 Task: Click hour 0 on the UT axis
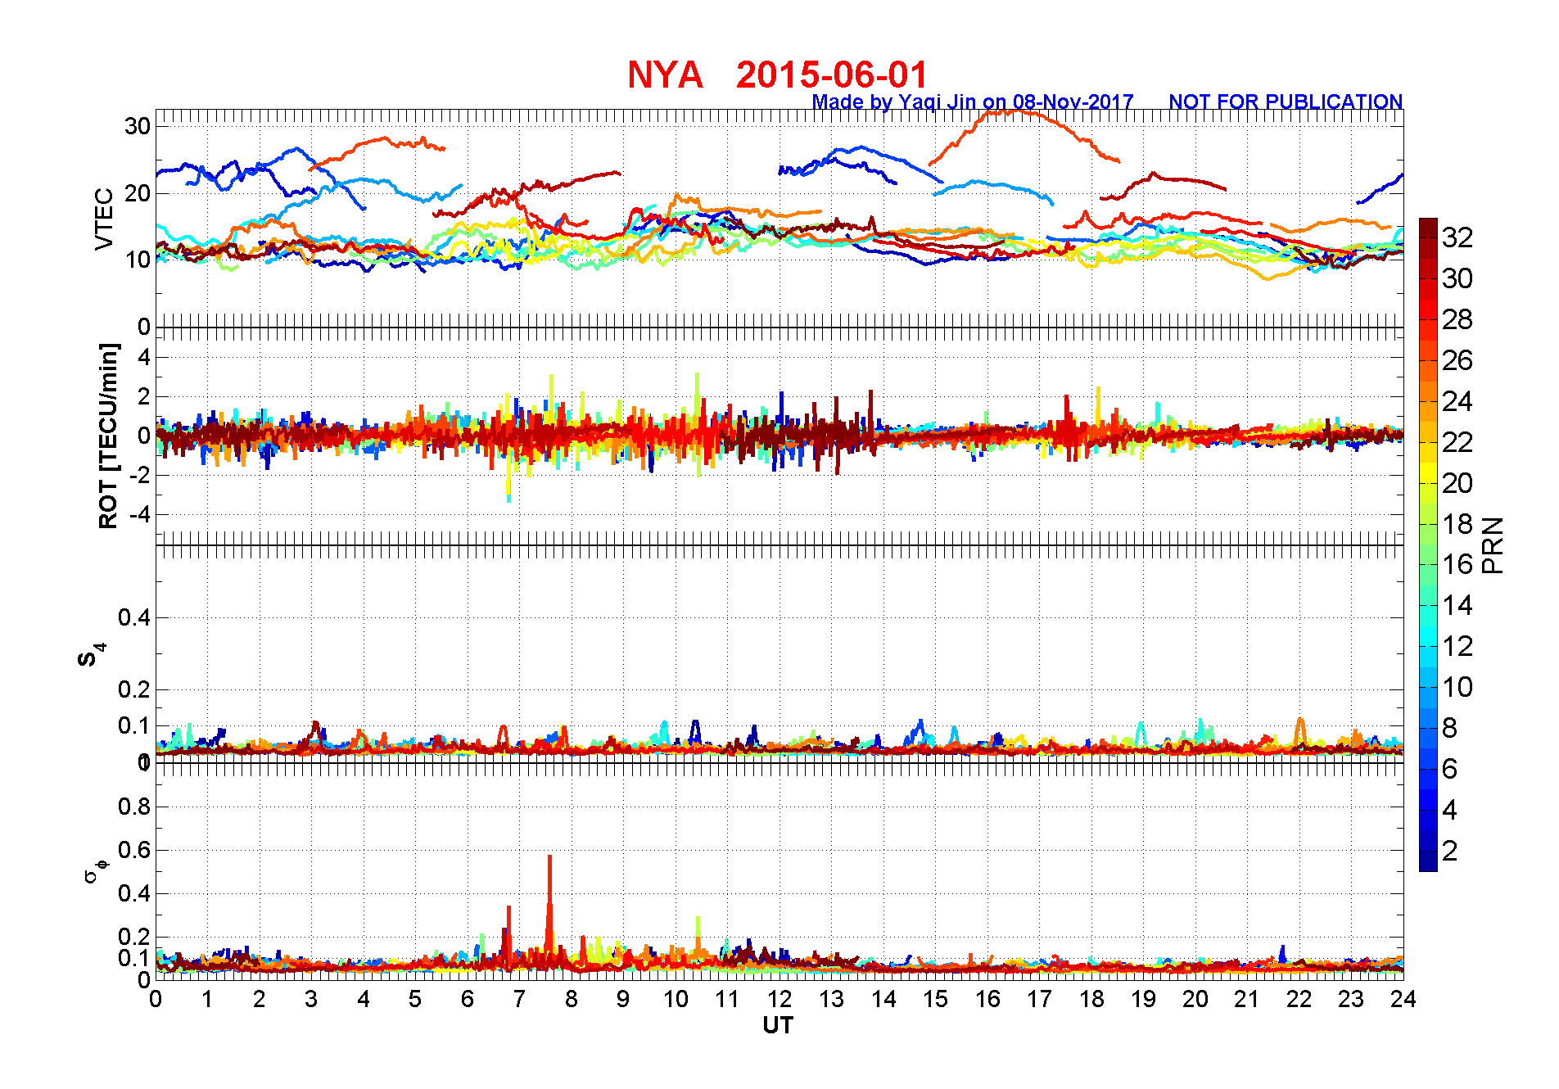156,999
